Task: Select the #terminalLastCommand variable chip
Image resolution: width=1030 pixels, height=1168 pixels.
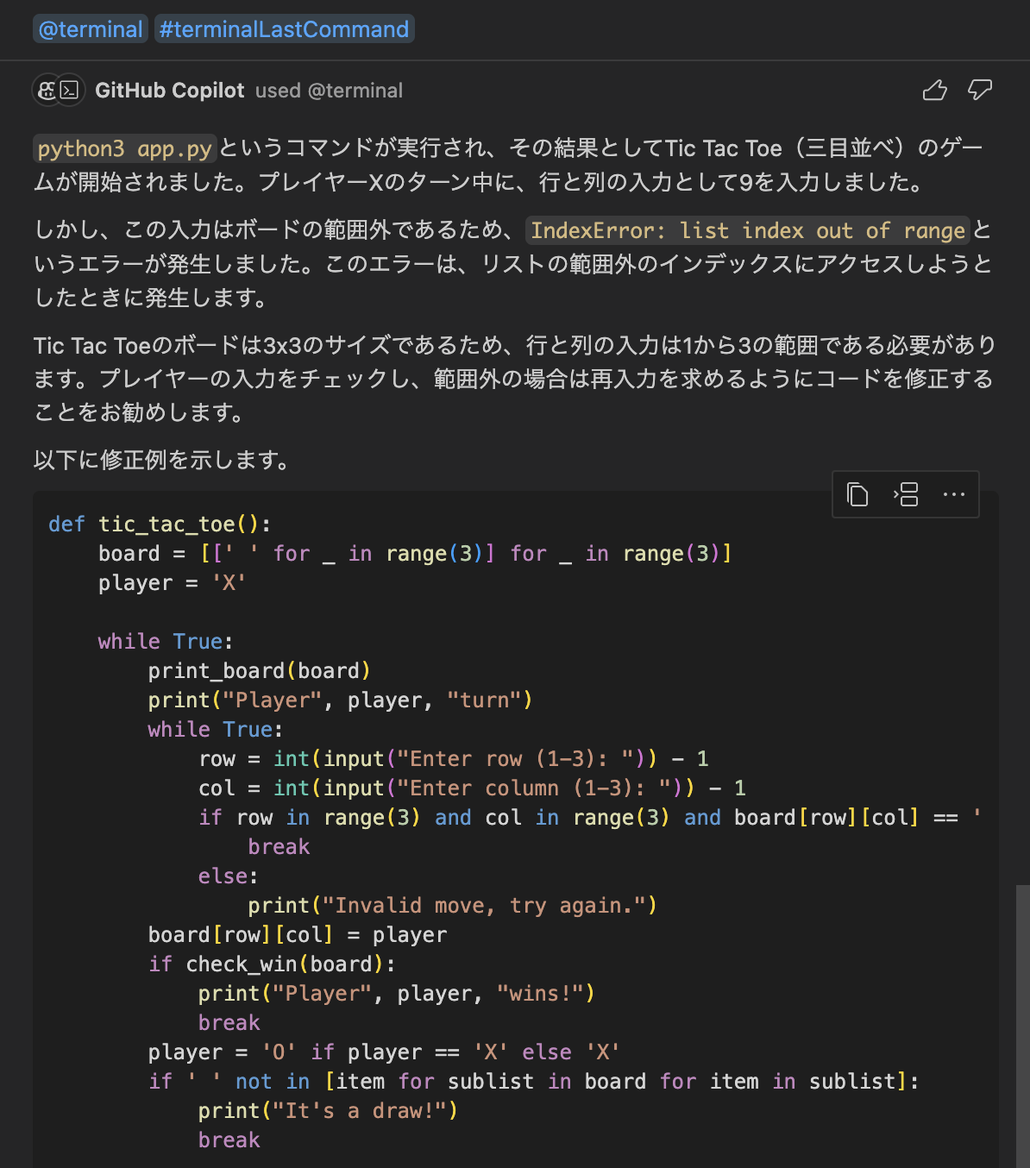Action: click(284, 28)
